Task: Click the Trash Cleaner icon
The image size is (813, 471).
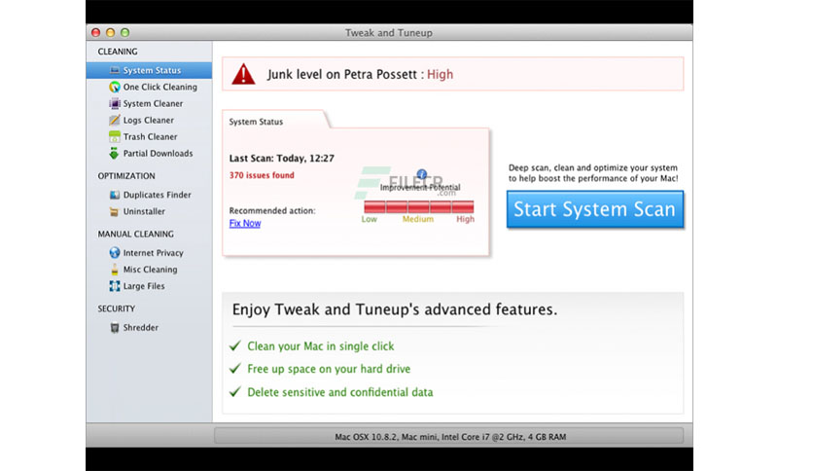Action: [x=115, y=136]
